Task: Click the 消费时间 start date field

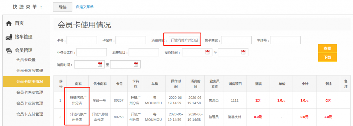Action: [89, 65]
